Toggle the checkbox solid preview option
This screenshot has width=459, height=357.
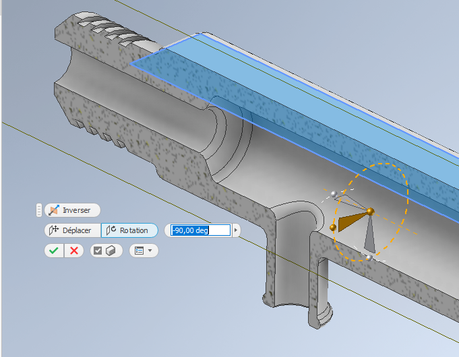(x=106, y=251)
